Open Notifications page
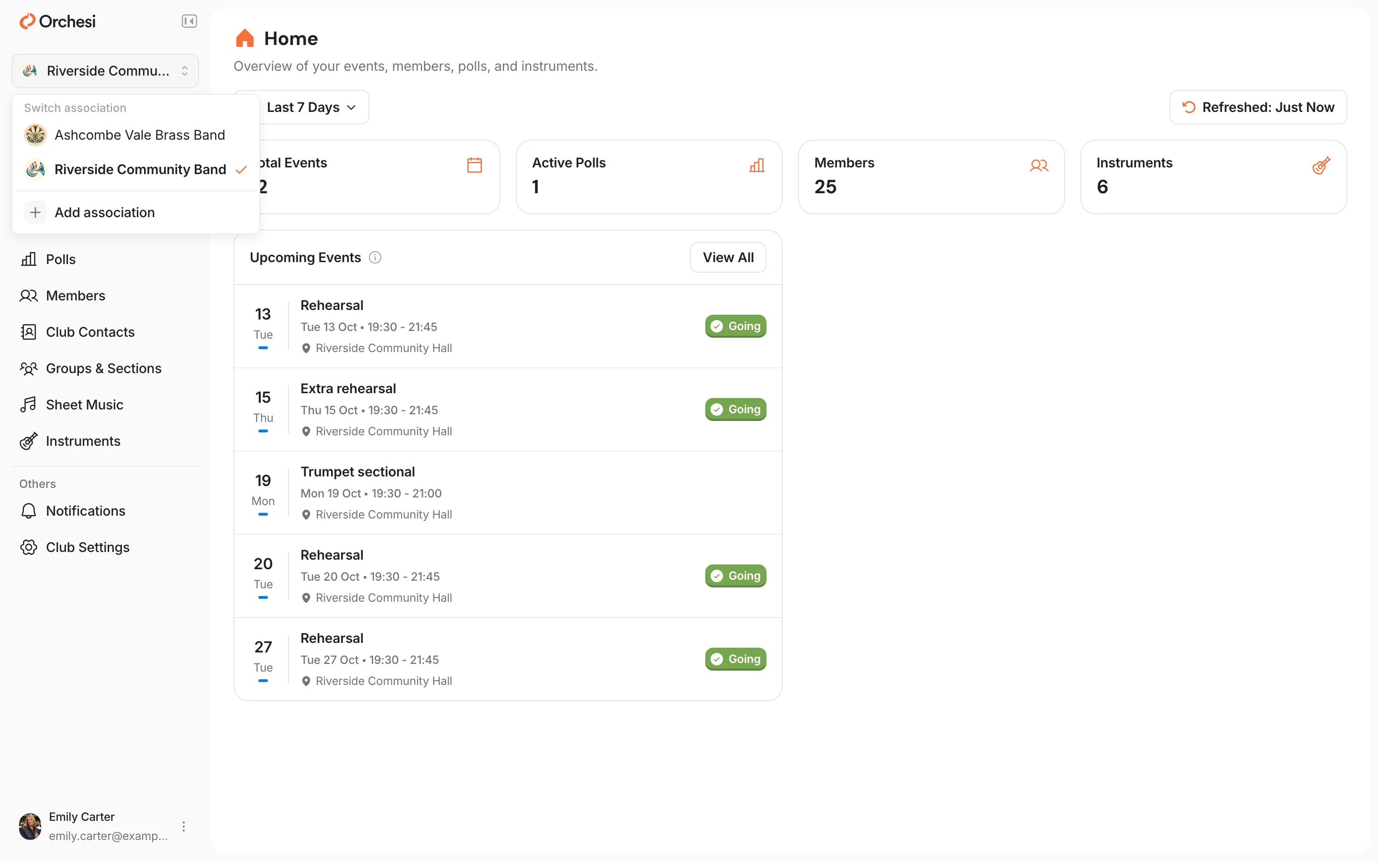This screenshot has width=1378, height=861. click(105, 511)
